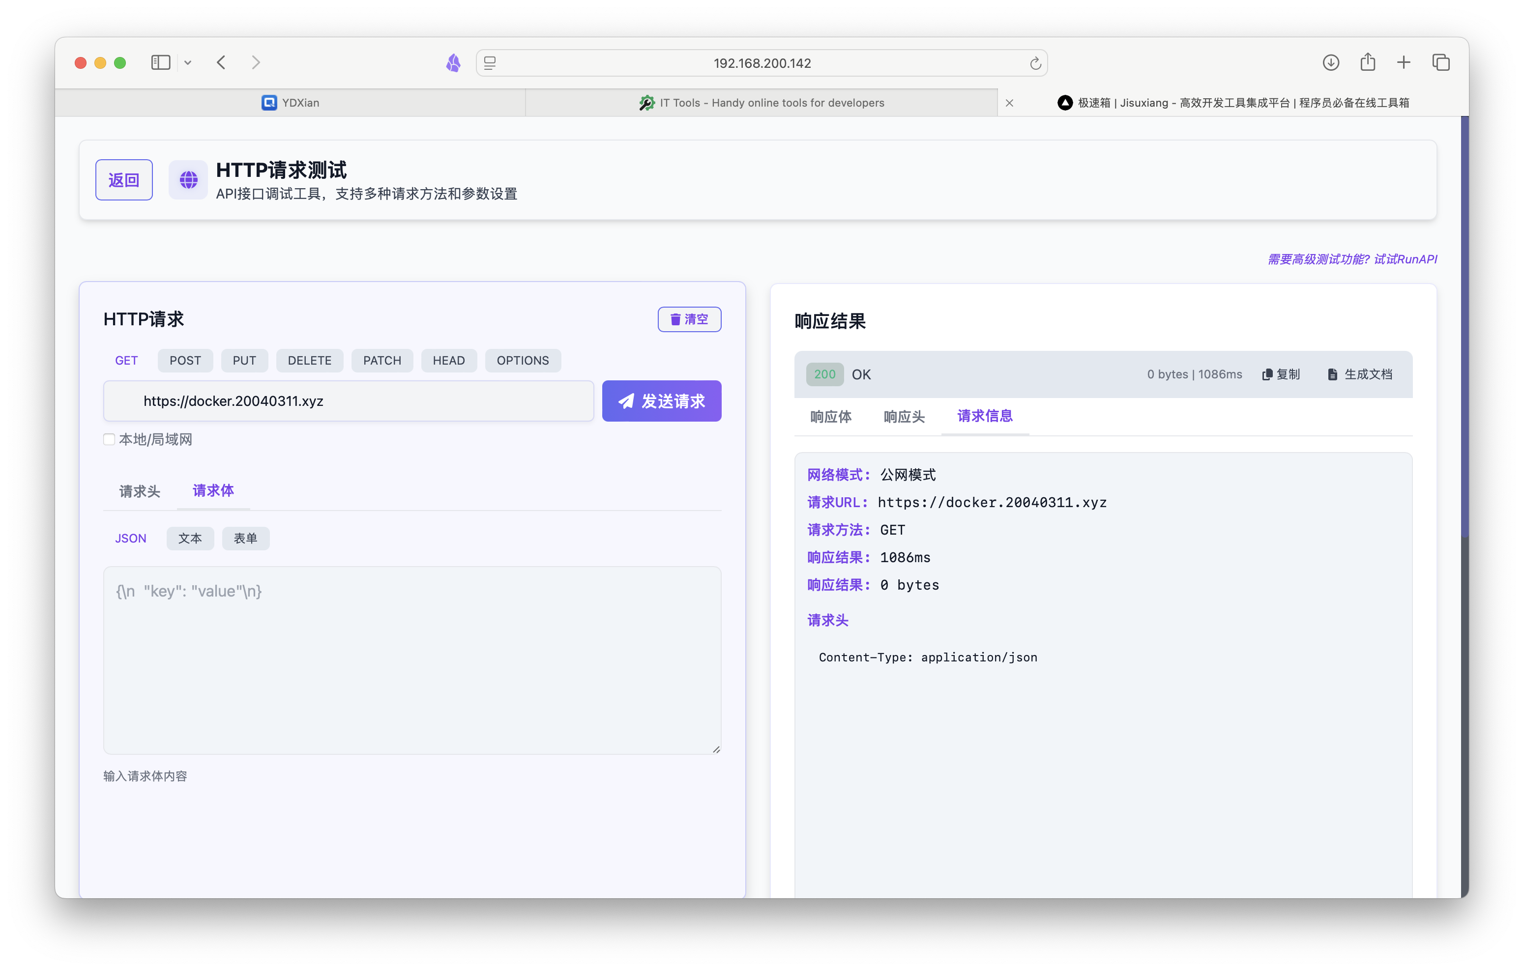
Task: Close the Jisuxiang tab with the X
Action: (x=1009, y=103)
